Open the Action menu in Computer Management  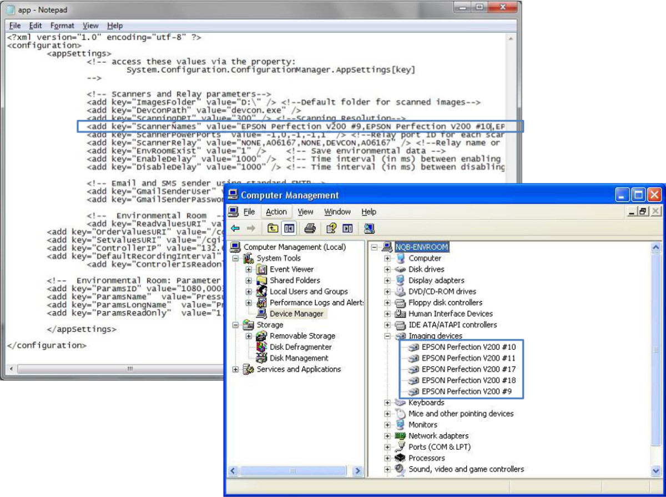pyautogui.click(x=276, y=212)
